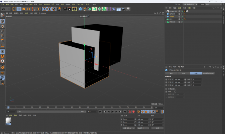The image size is (225, 134).
Task: Select the Live Selection tool
Action: pos(14,9)
